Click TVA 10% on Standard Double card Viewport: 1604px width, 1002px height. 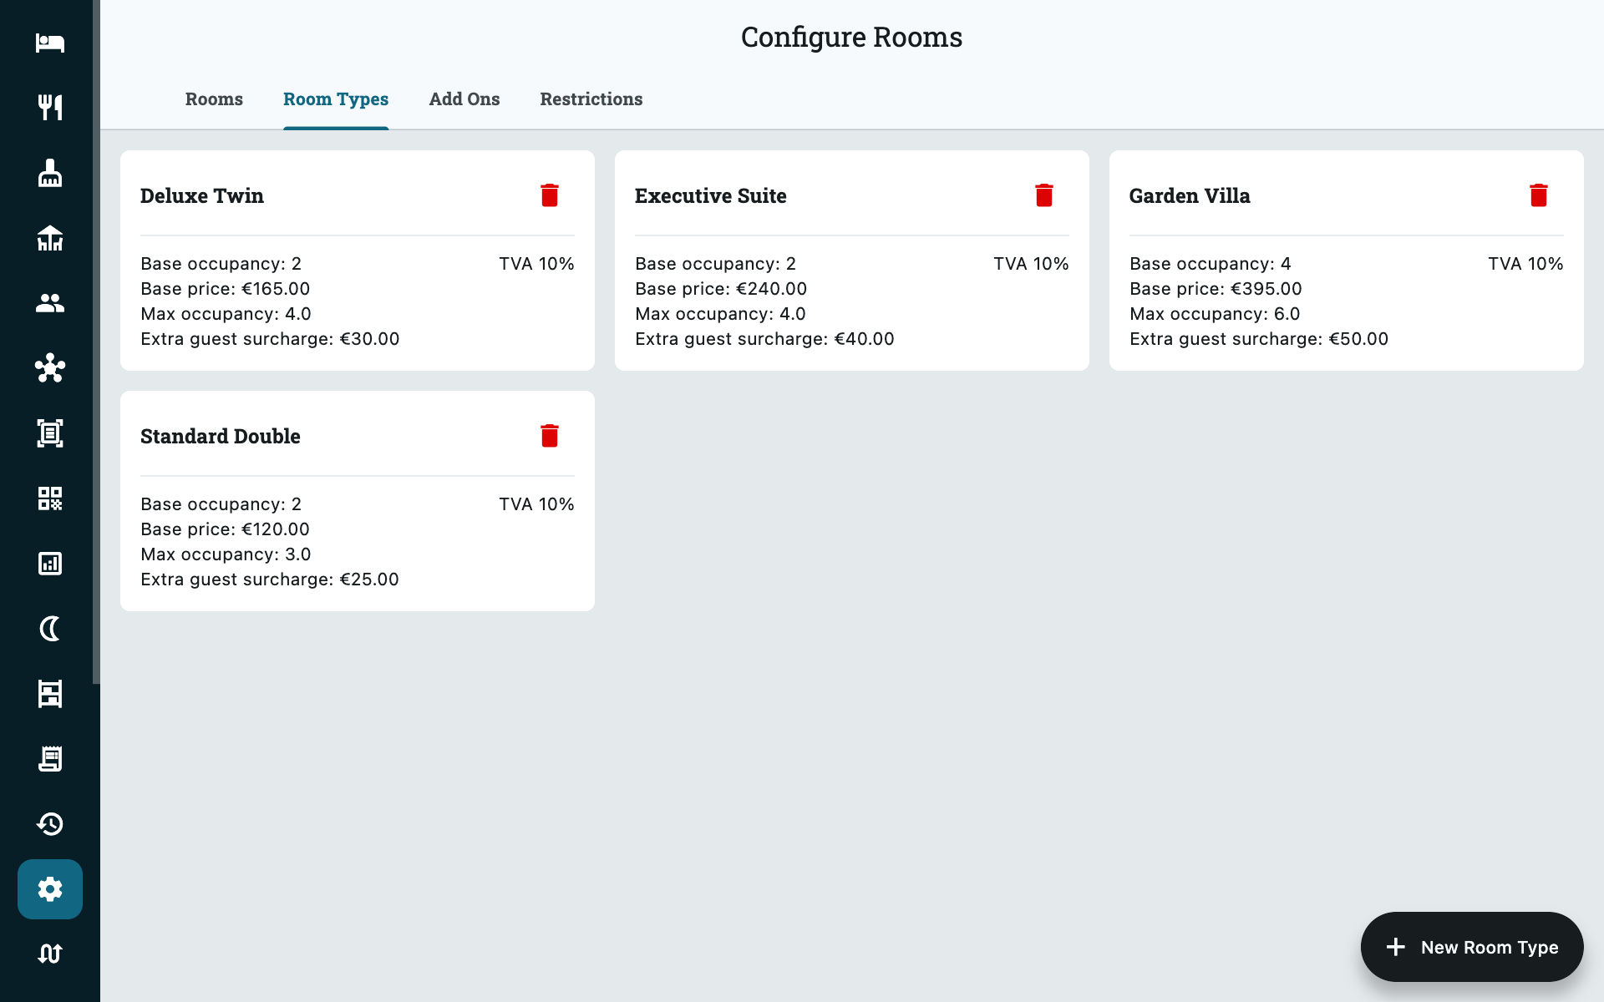[x=536, y=504]
